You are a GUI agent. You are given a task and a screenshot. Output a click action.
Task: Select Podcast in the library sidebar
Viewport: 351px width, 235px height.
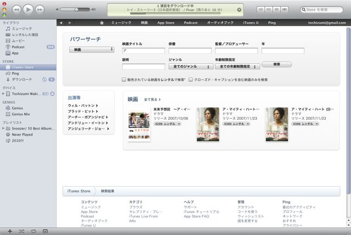point(28,47)
